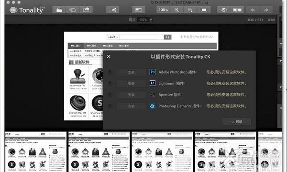The width and height of the screenshot is (287, 172).
Task: Toggle the presets panel layout icon
Action: pos(139,10)
